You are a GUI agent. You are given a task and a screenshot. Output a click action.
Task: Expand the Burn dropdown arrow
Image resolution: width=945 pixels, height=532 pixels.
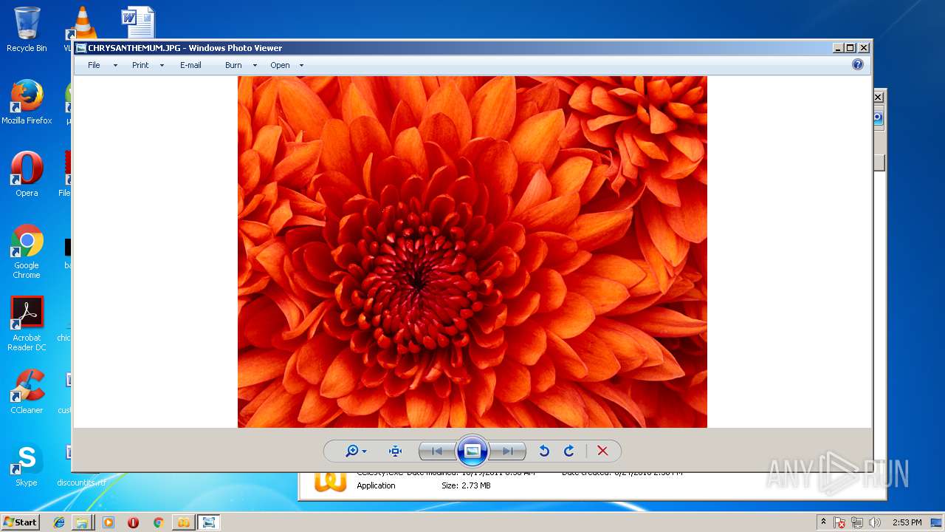(255, 65)
